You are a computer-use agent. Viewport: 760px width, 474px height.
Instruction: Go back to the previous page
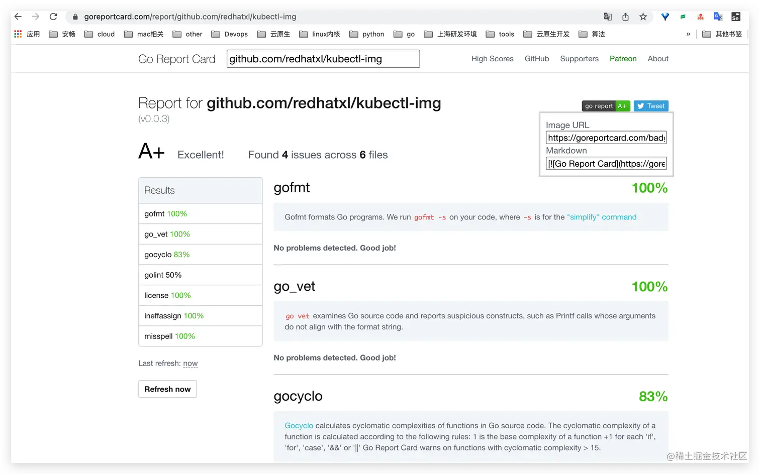click(18, 17)
